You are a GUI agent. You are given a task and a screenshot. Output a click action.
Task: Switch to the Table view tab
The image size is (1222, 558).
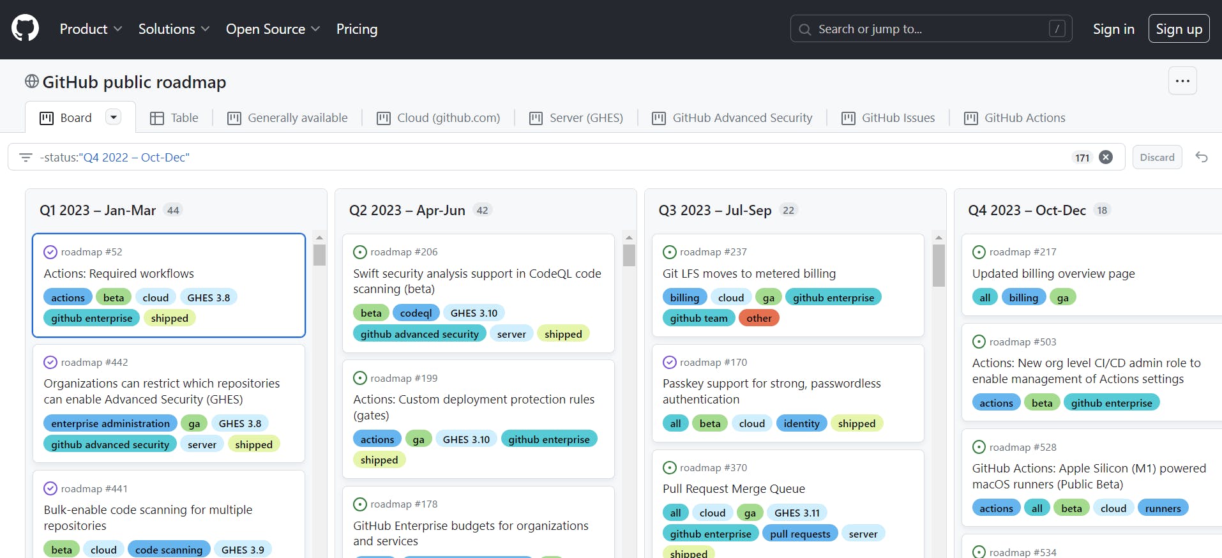pyautogui.click(x=174, y=118)
